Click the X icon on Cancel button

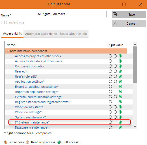(115, 24)
